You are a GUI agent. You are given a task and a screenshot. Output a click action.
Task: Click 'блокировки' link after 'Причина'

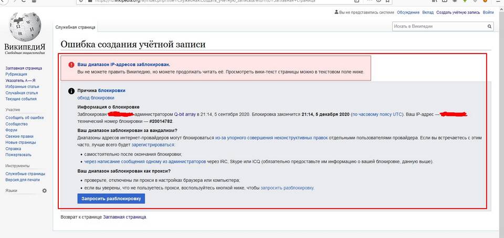coord(111,91)
